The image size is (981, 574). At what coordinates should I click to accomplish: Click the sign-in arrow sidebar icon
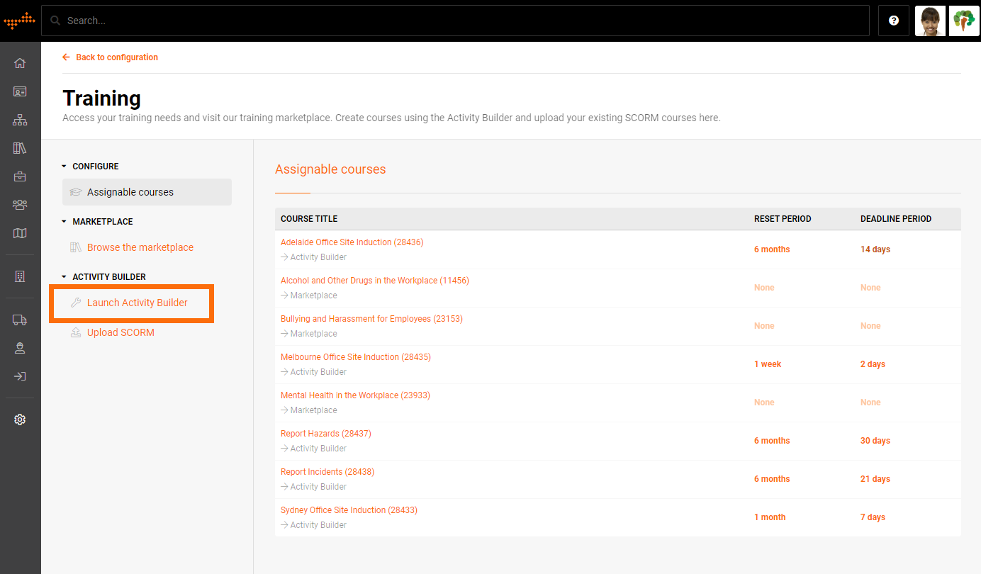coord(20,376)
